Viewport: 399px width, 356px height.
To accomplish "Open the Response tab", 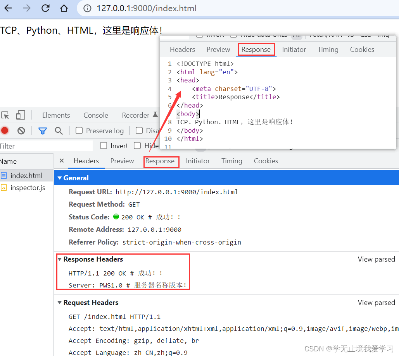I will 161,161.
